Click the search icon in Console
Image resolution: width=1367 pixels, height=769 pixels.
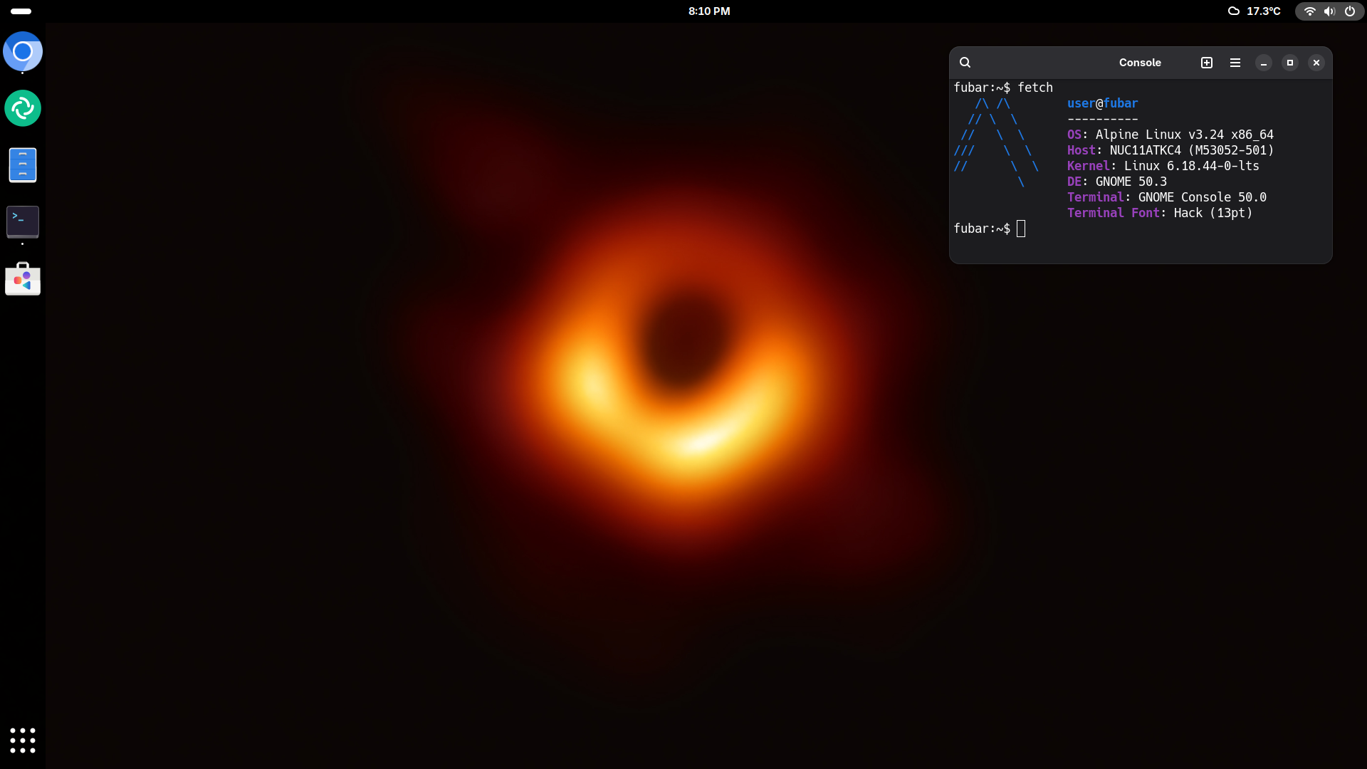965,63
